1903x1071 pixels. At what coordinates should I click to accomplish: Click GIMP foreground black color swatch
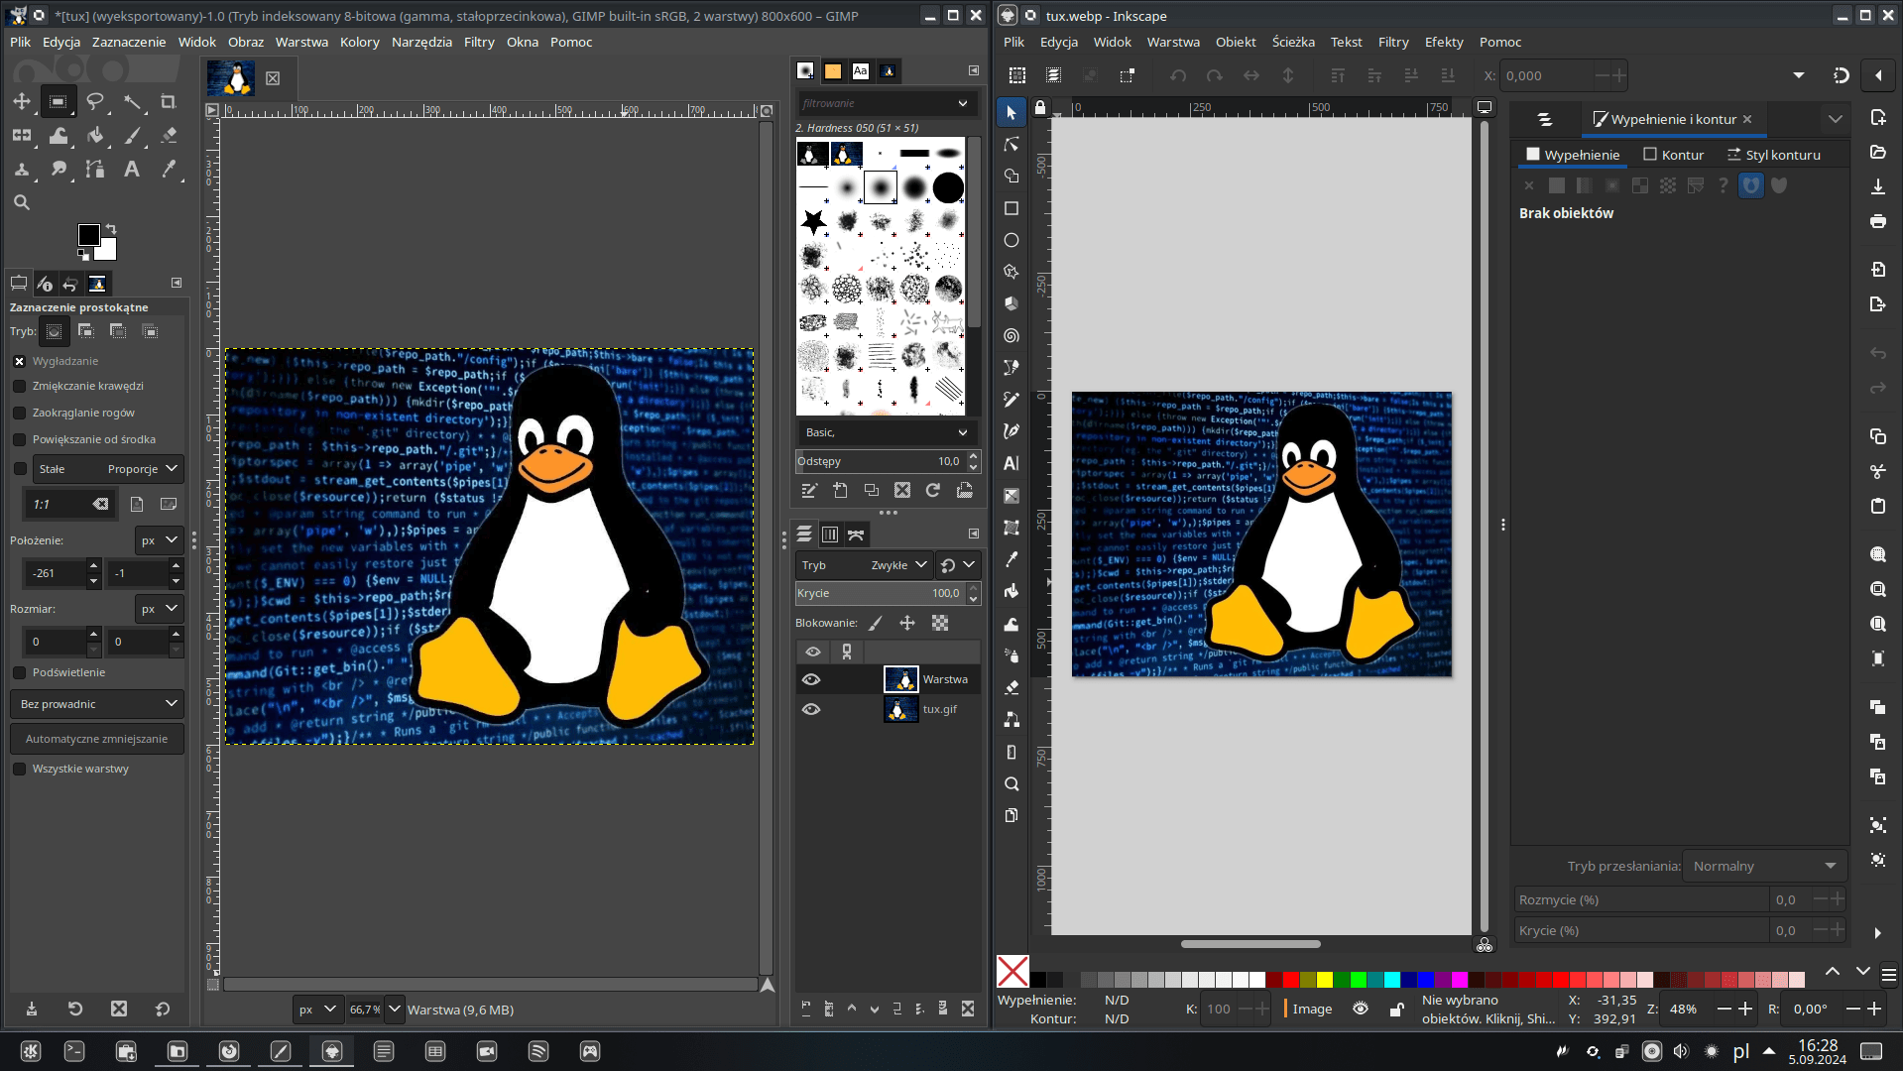pos(88,235)
